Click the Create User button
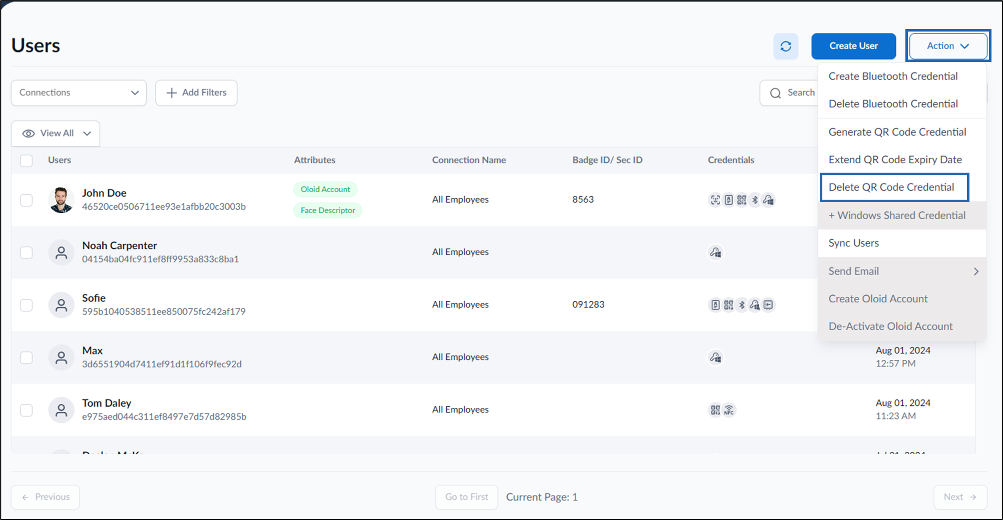1003x520 pixels. 853,46
